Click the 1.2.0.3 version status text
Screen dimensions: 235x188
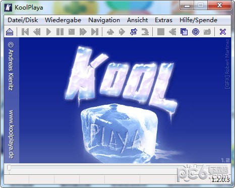(220, 180)
